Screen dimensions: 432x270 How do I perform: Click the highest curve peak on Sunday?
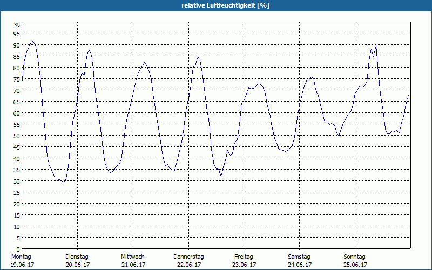[x=376, y=45]
